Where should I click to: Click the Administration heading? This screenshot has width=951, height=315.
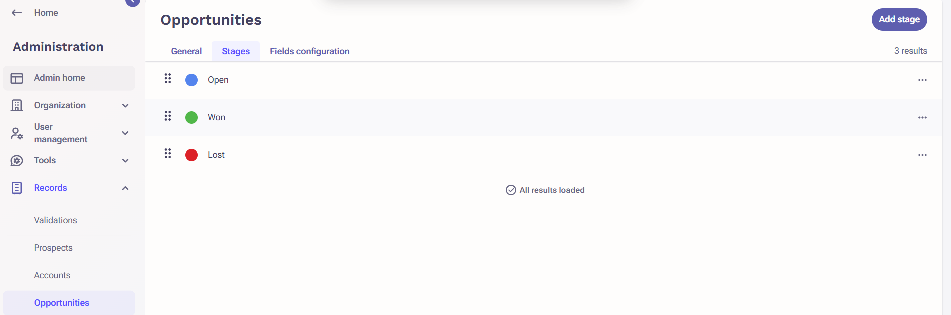tap(58, 47)
